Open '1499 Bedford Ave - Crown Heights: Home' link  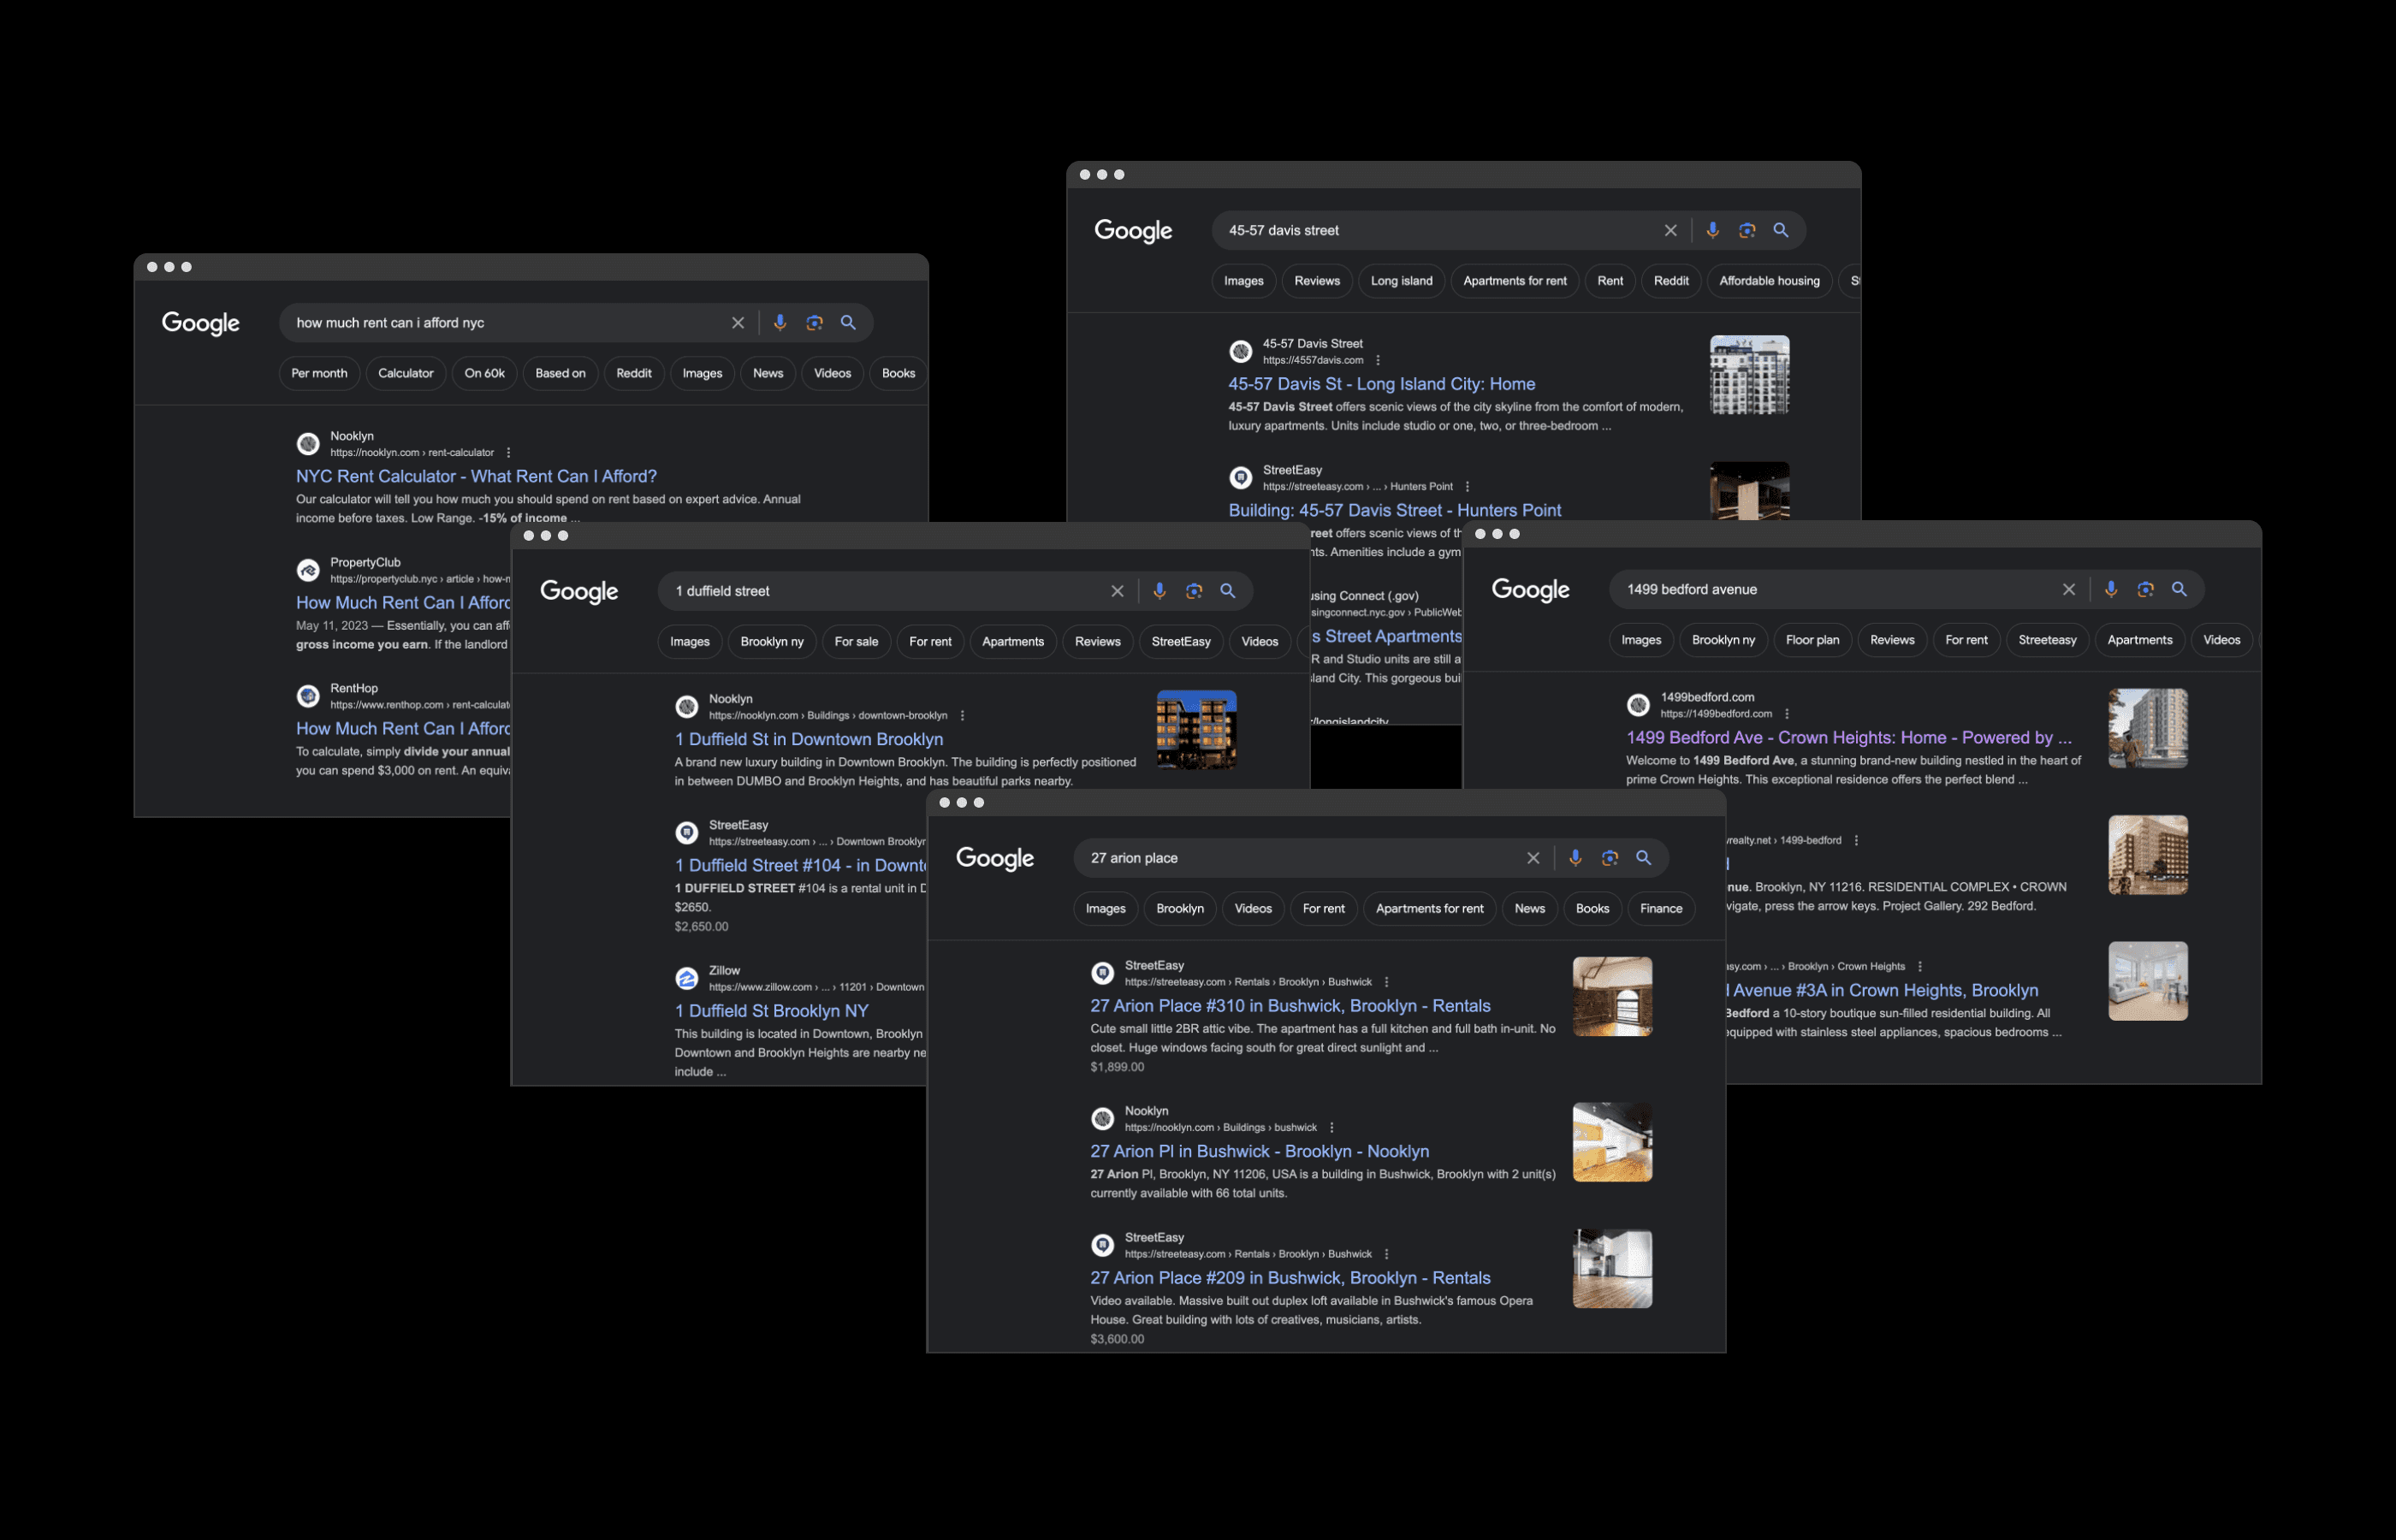1848,738
